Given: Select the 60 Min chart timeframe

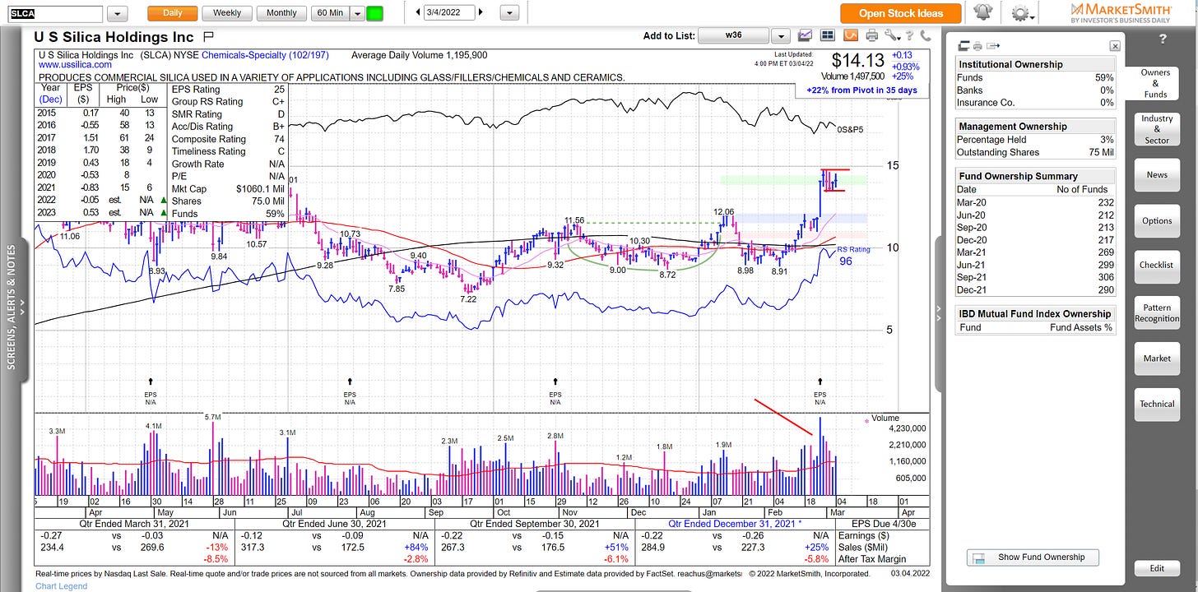Looking at the screenshot, I should [x=330, y=13].
